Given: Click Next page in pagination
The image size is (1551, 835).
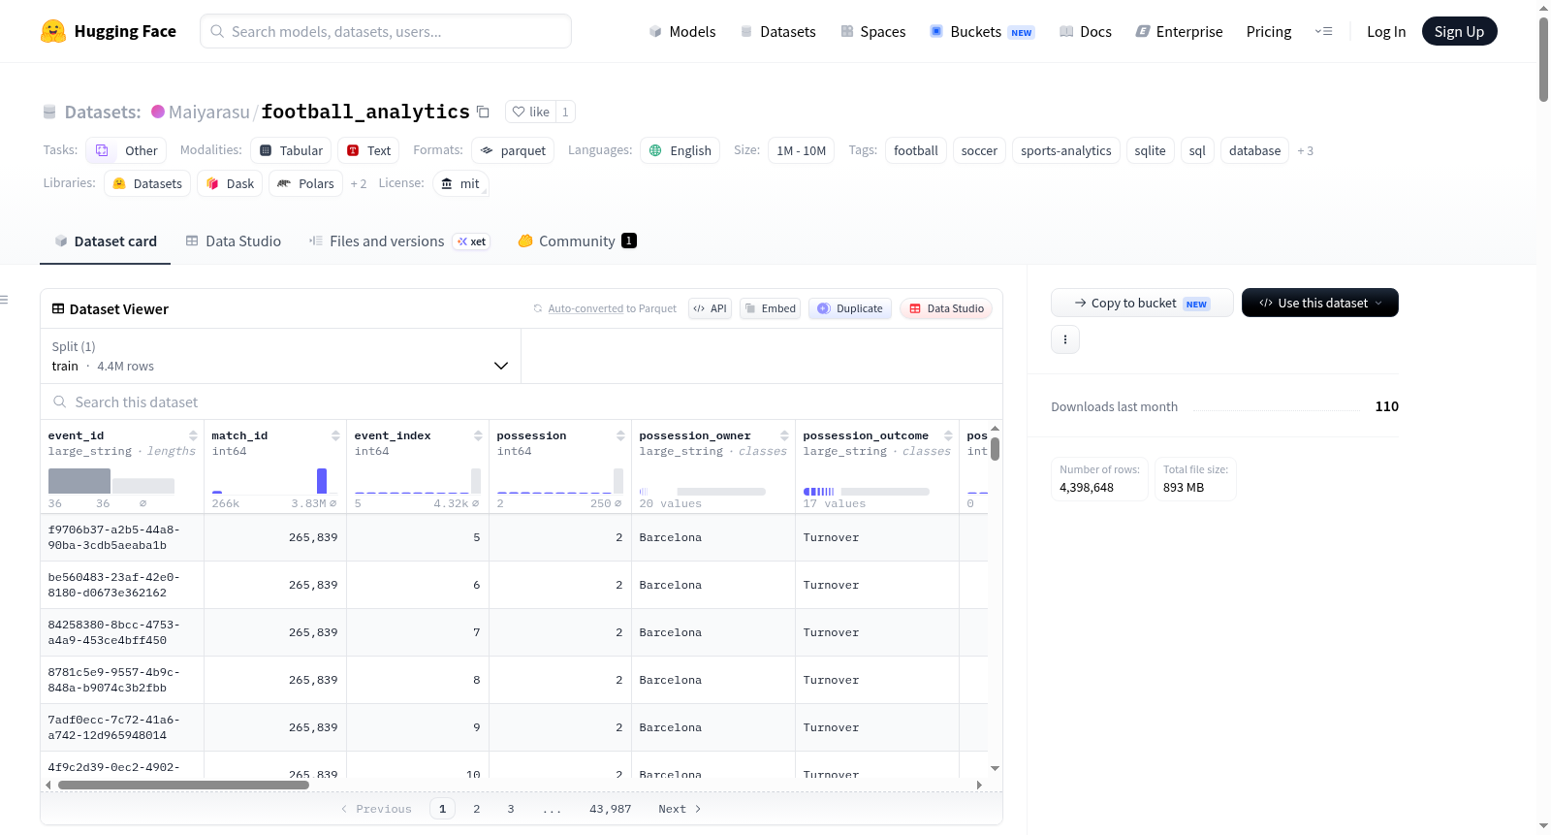Looking at the screenshot, I should click(679, 809).
